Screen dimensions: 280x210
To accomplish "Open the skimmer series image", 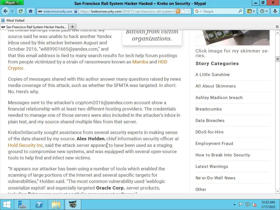I will point(232,37).
